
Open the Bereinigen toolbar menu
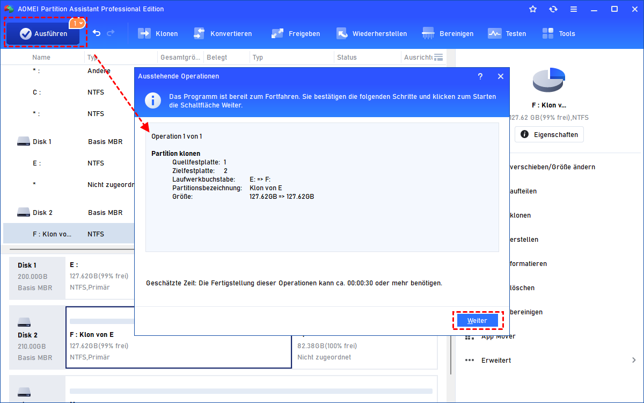point(448,33)
